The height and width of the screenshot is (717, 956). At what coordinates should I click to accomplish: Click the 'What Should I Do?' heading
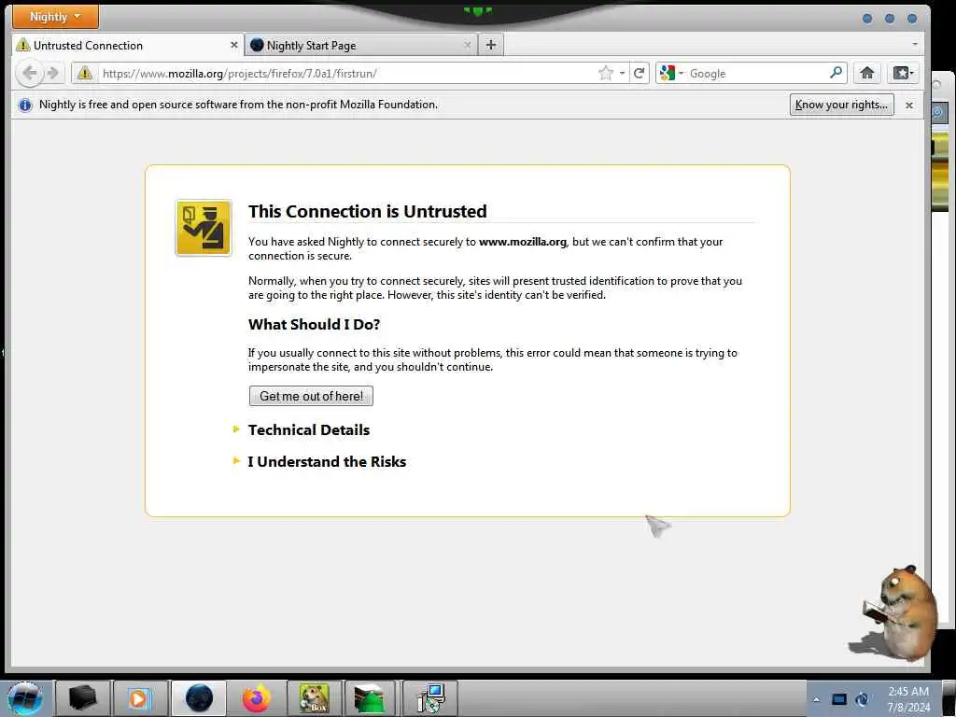point(314,324)
